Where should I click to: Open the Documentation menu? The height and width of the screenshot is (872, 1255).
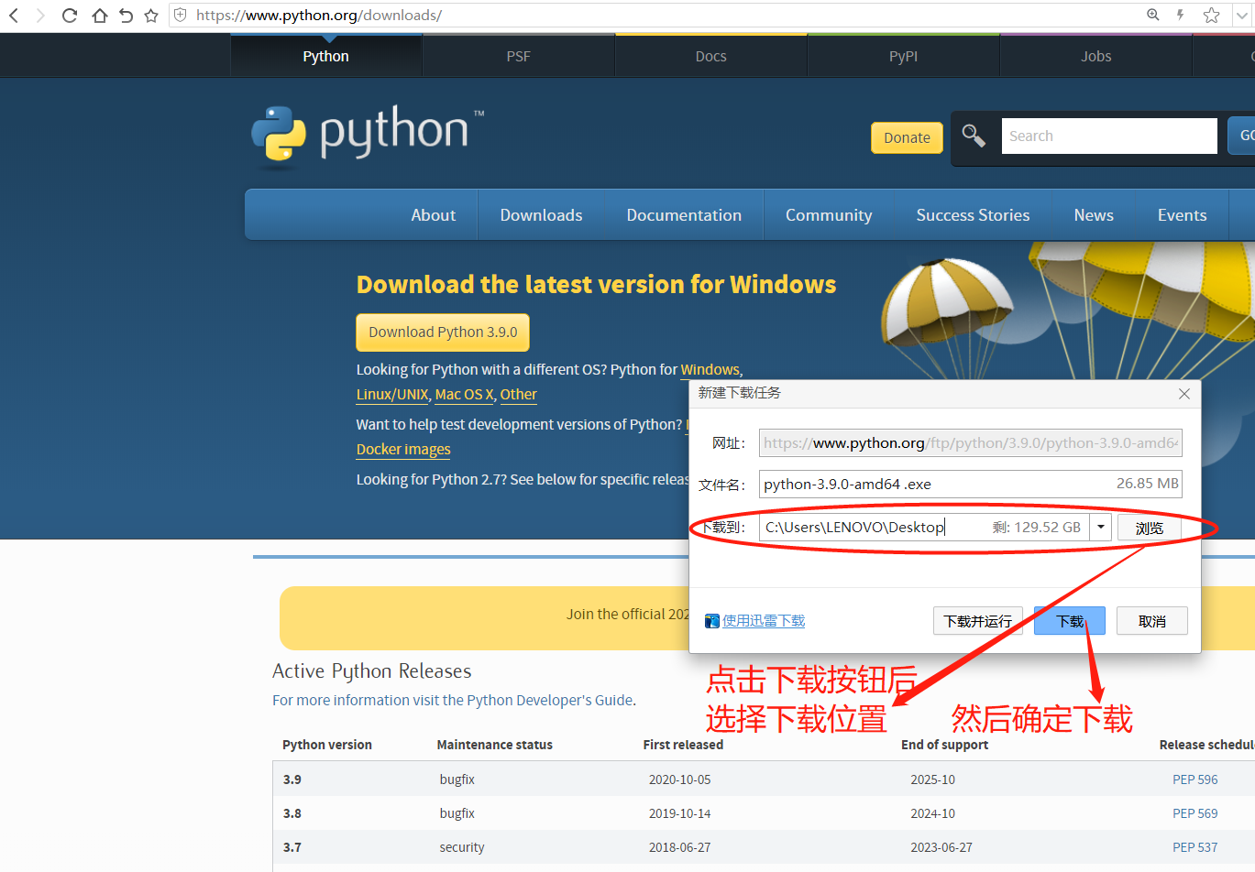pyautogui.click(x=684, y=215)
